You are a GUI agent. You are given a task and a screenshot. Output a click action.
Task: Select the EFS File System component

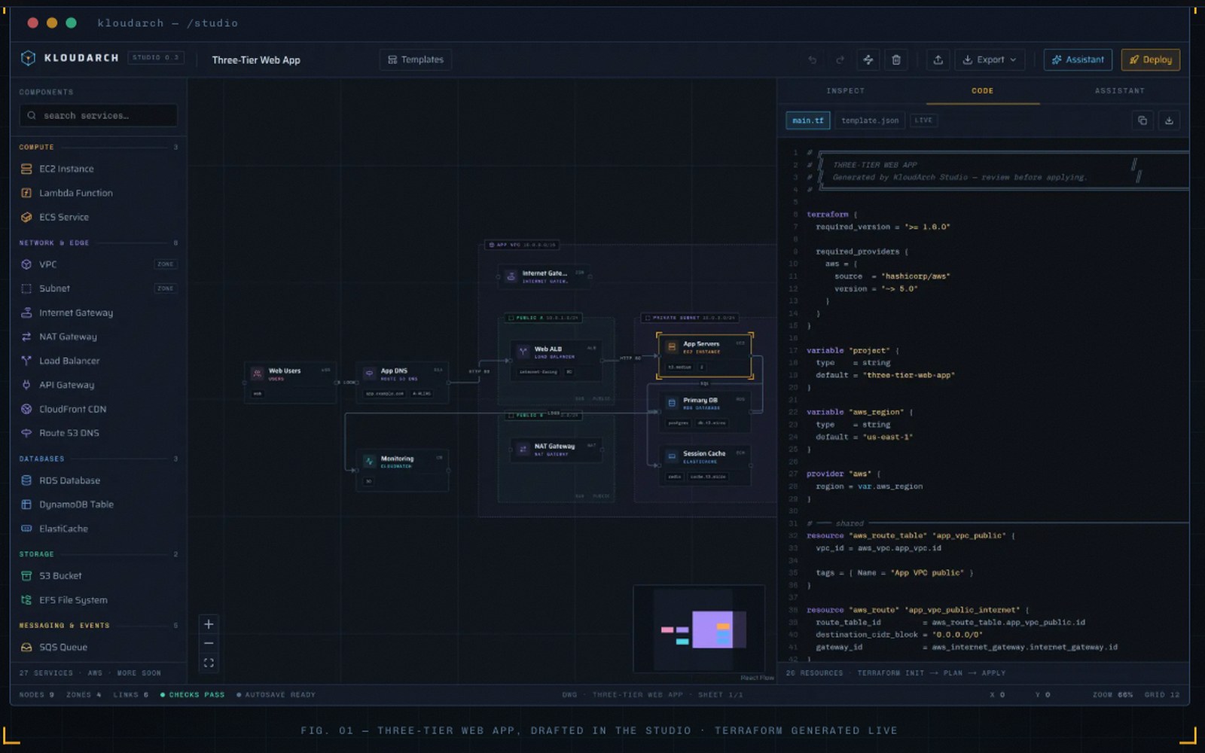pos(99,600)
